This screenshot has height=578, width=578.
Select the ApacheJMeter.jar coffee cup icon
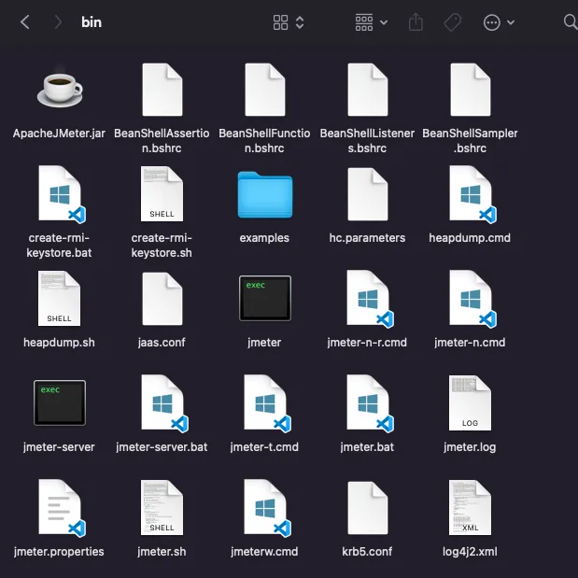click(x=59, y=90)
